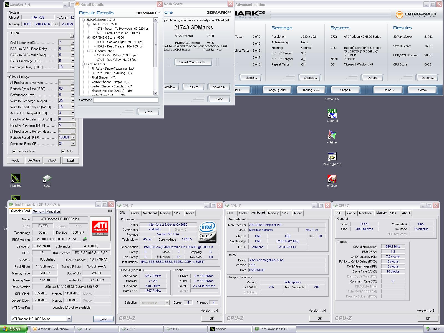The height and width of the screenshot is (333, 444).
Task: Open the About tab in Memory CPU-Z window
Action: tap(406, 213)
